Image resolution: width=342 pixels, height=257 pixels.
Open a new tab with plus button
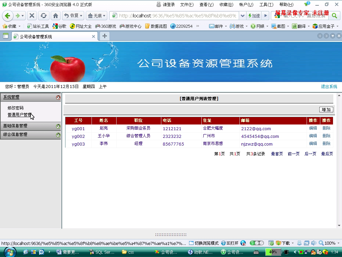tap(105, 36)
